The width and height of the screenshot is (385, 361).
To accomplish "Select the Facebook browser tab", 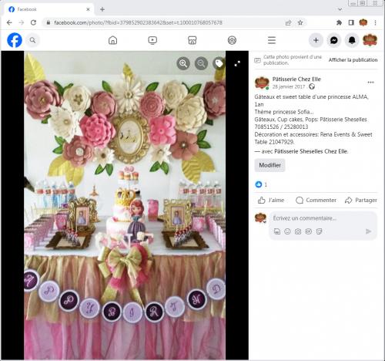I will [x=49, y=9].
